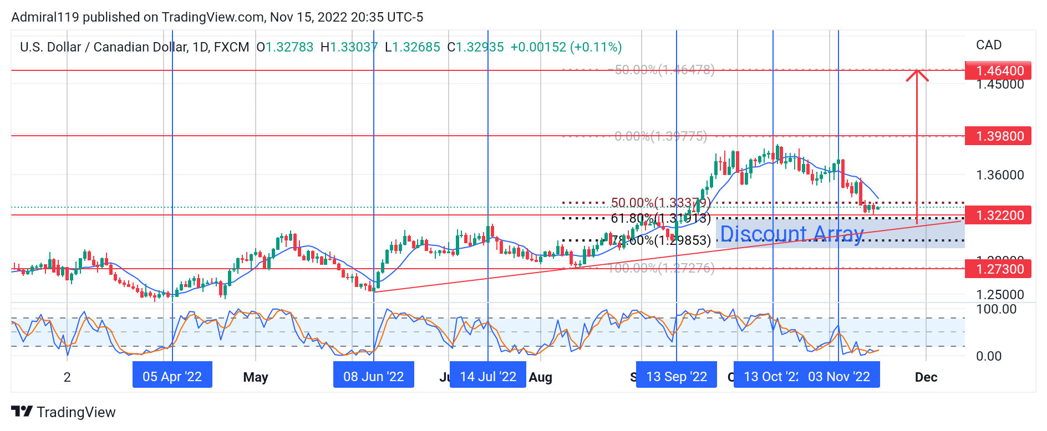
Task: Click the 78.60%(1.29853) Fibonacci label
Action: point(661,240)
